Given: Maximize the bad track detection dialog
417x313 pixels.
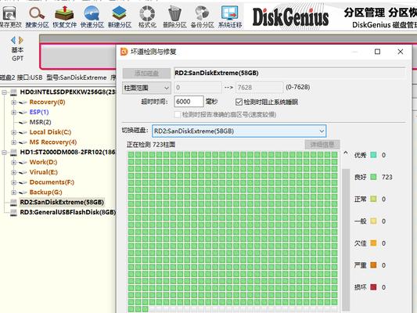Looking at the screenshot, I should pos(377,52).
